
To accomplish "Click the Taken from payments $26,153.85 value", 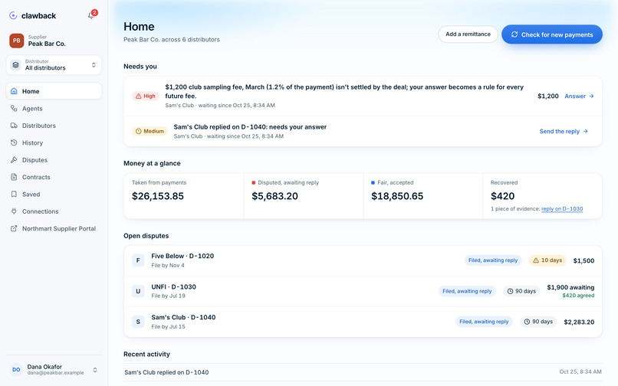I will pos(158,196).
